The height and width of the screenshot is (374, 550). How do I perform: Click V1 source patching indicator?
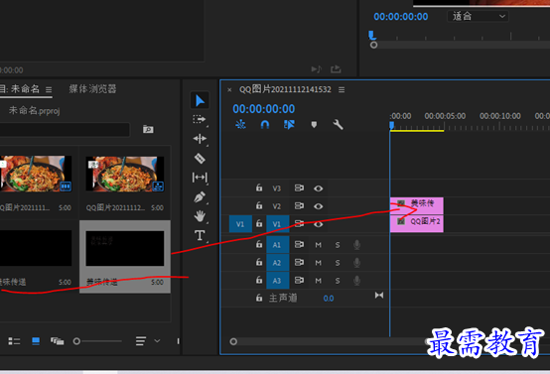tap(240, 224)
